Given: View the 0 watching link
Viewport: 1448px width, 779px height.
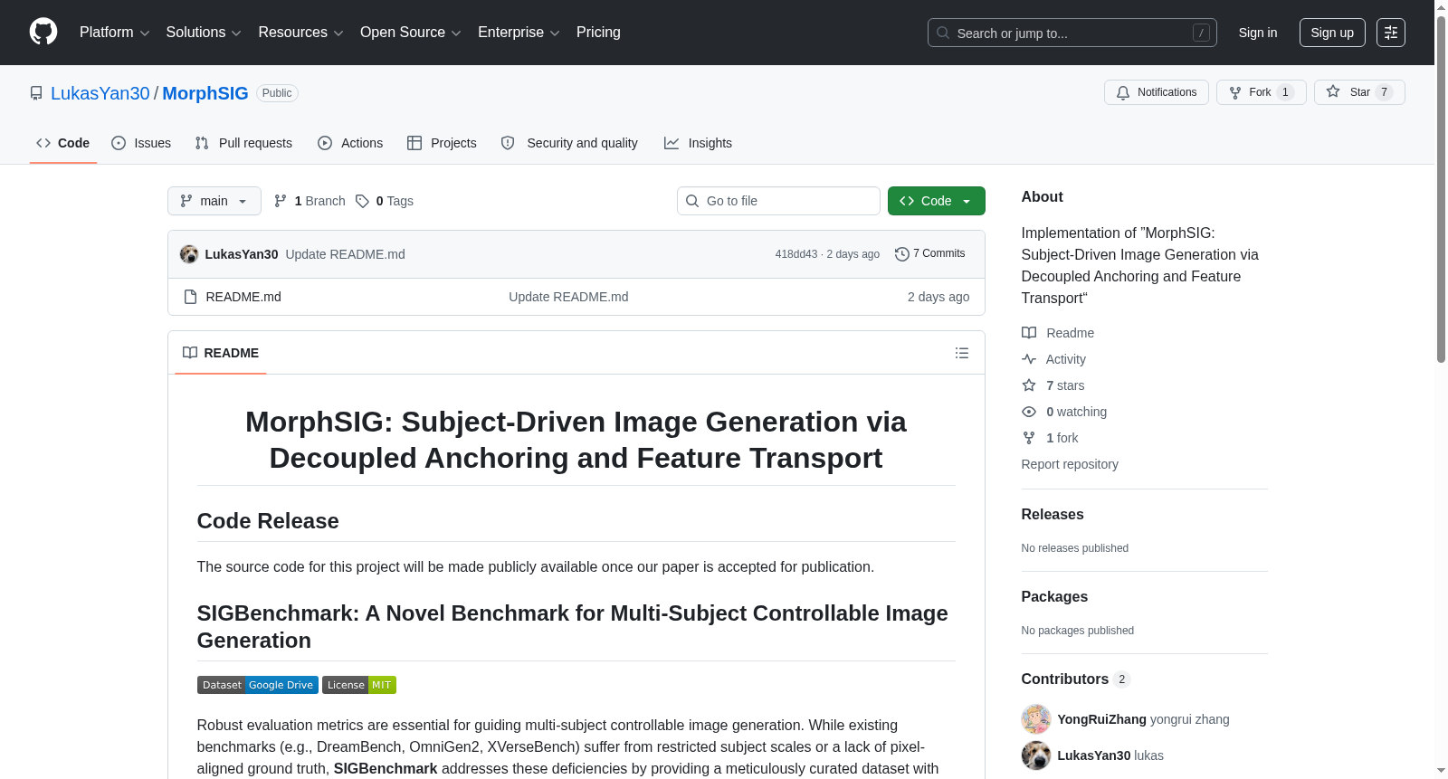Looking at the screenshot, I should 1064,412.
